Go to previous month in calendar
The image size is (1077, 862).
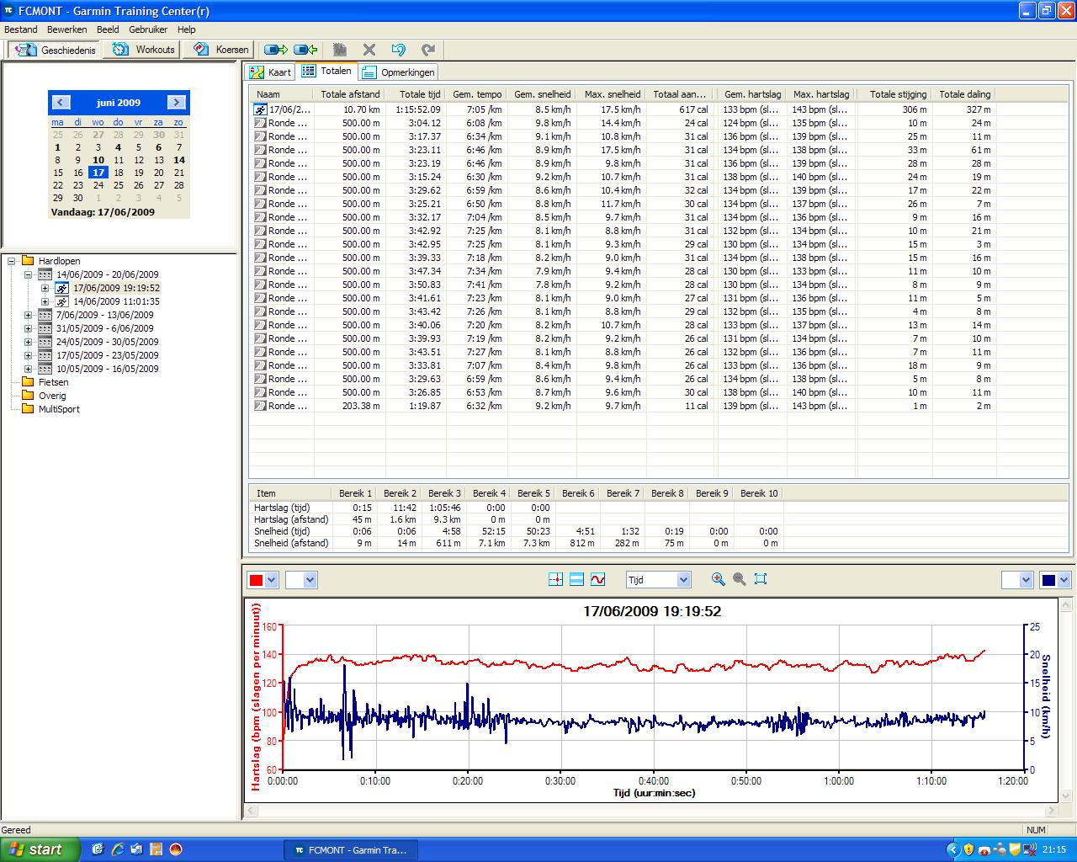[61, 103]
